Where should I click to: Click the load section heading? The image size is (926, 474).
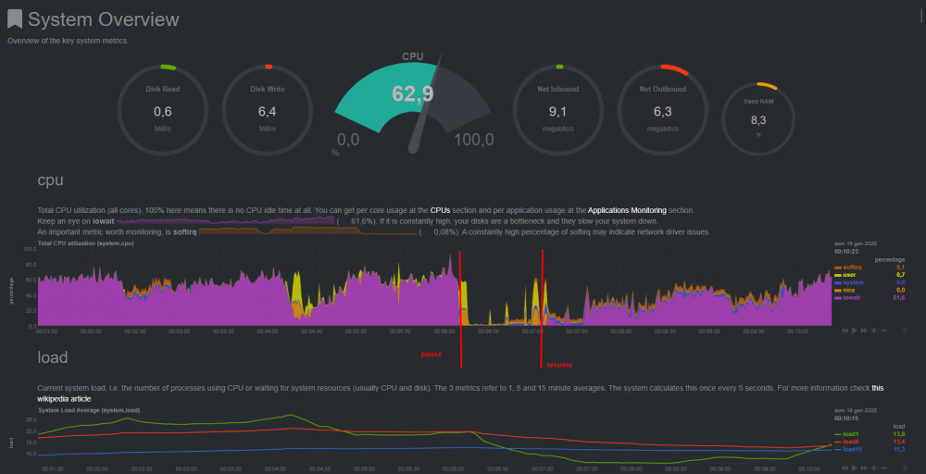[x=53, y=357]
